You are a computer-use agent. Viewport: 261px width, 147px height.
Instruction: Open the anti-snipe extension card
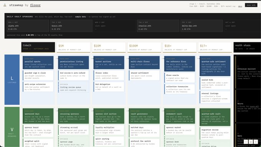coord(38,87)
